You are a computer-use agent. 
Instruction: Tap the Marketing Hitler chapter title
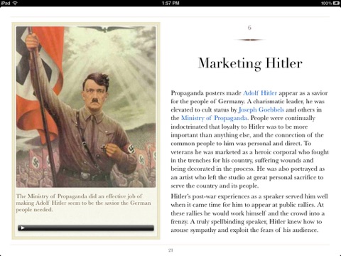click(x=250, y=63)
